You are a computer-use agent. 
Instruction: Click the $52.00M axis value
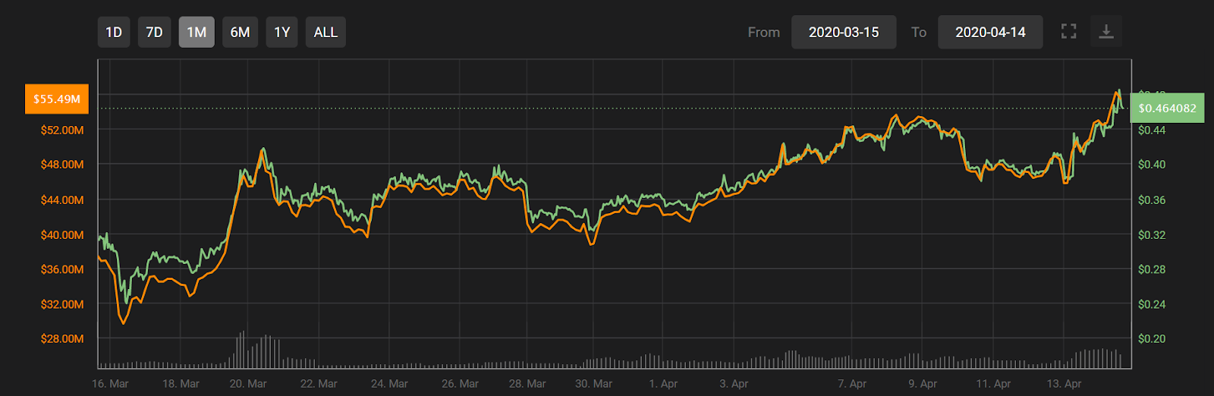click(62, 130)
